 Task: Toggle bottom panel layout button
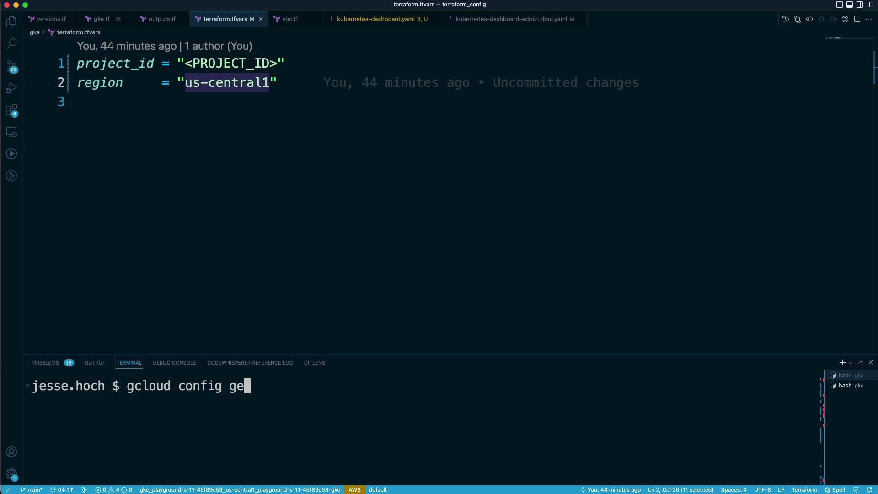849,5
